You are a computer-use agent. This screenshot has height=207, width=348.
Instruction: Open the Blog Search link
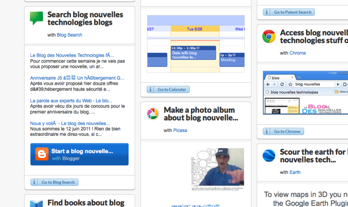69,35
